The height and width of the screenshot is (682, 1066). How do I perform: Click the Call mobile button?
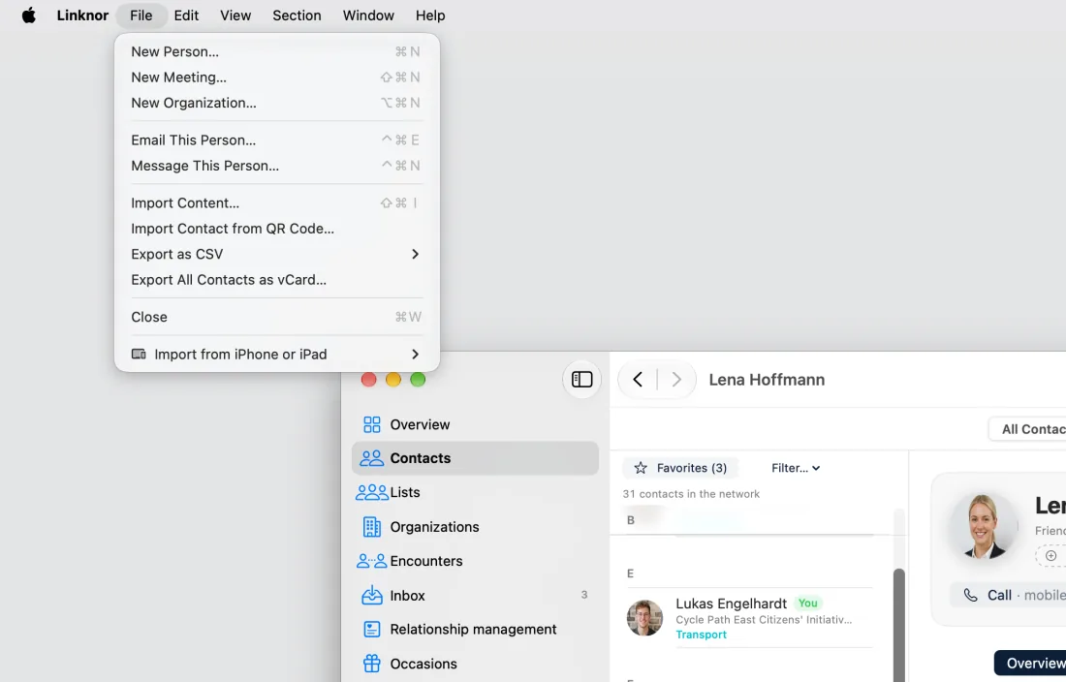coord(1009,595)
